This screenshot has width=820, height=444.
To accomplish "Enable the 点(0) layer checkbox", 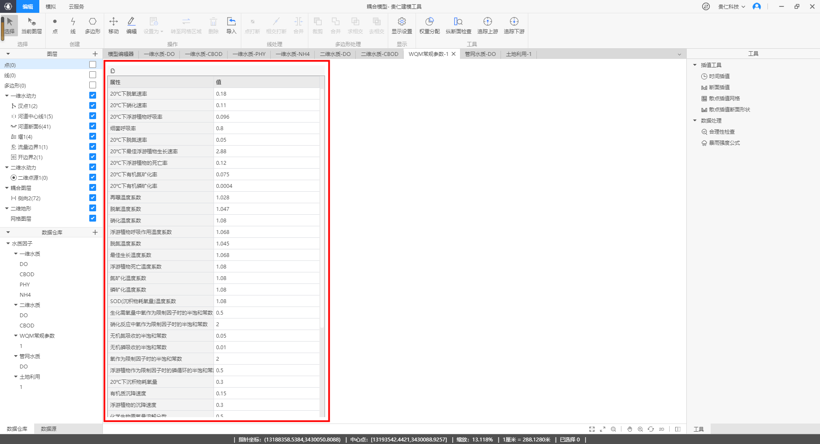I will point(93,64).
